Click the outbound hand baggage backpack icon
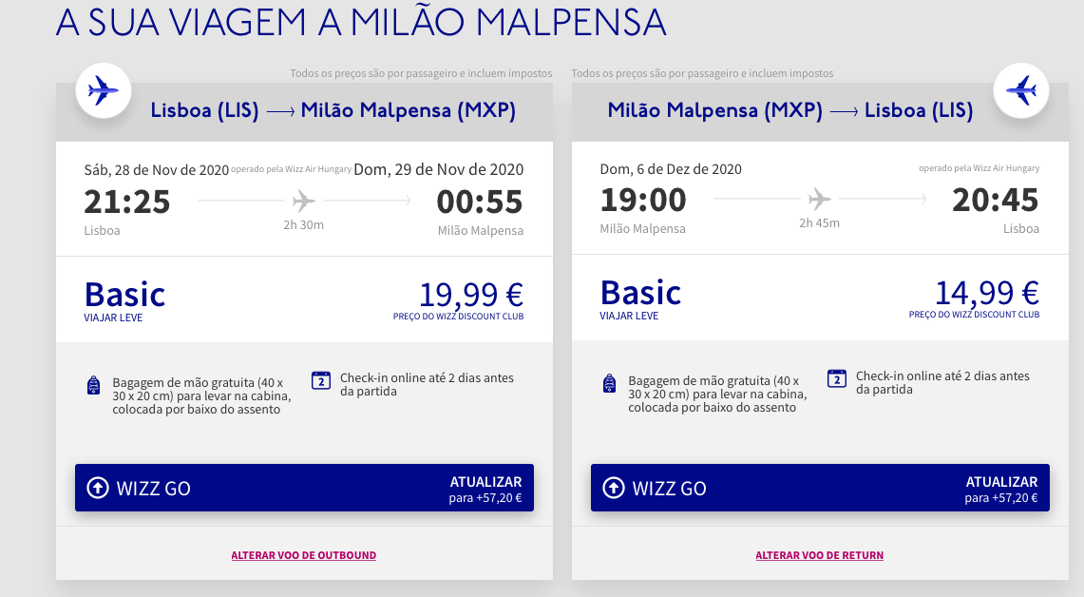This screenshot has height=597, width=1084. coord(93,385)
